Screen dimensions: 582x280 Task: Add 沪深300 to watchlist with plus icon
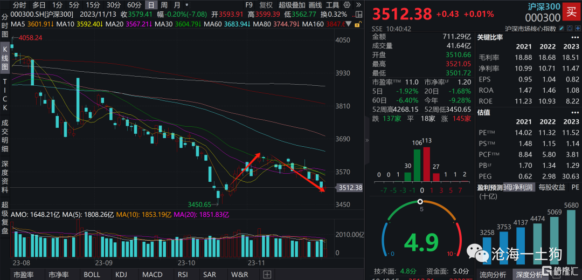[x=578, y=29]
